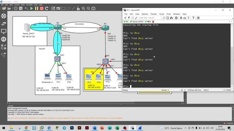
Task: Browse security devices in GNS3 sidebar
Action: pyautogui.click(x=4, y=39)
